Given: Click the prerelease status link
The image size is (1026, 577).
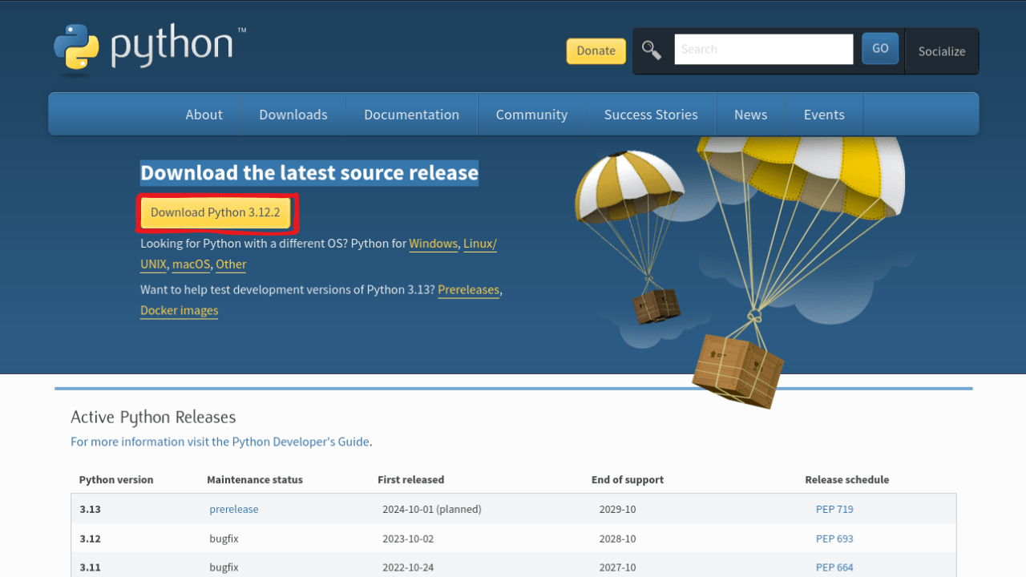Looking at the screenshot, I should pos(234,509).
